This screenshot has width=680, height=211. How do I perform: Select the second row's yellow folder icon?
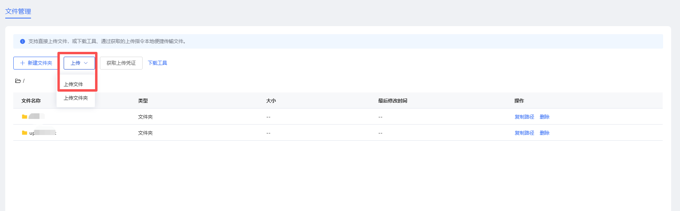pyautogui.click(x=25, y=133)
